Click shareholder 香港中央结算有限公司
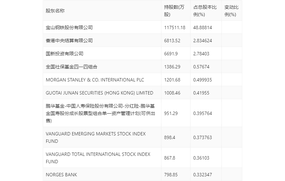The width and height of the screenshot is (285, 181). tap(69, 41)
